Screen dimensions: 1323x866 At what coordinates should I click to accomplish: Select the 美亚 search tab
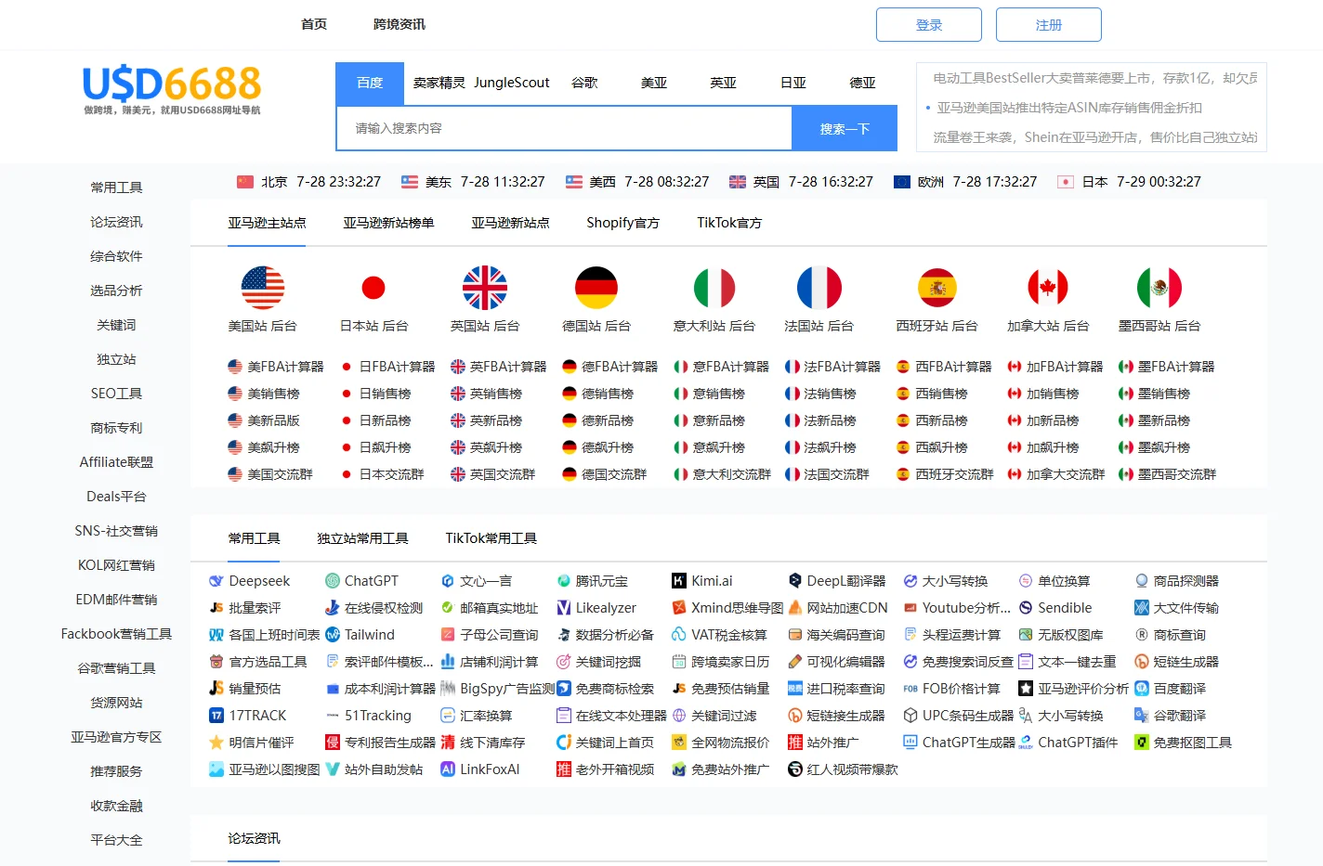click(654, 83)
